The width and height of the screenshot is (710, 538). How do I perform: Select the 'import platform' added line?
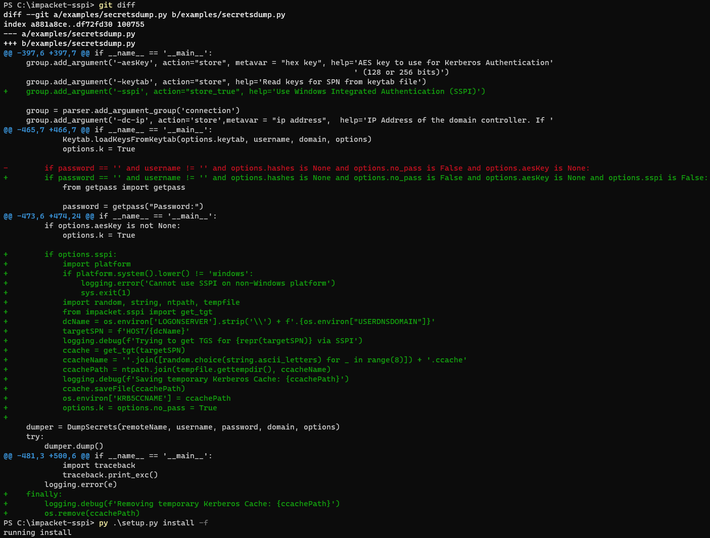point(96,263)
